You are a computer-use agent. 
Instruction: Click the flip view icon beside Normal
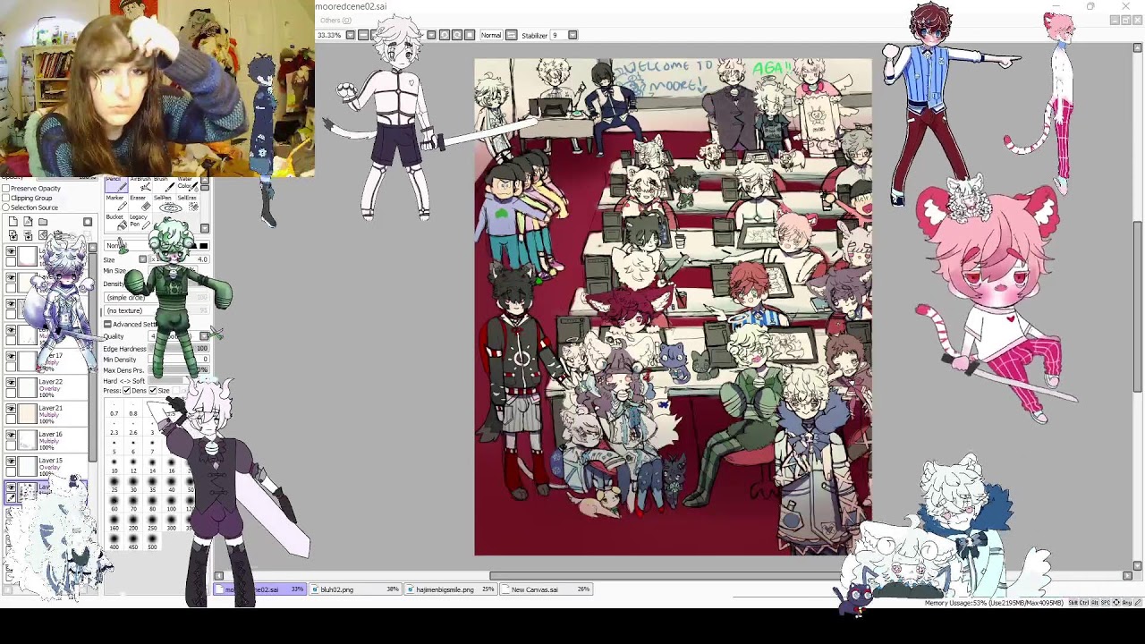coord(512,35)
